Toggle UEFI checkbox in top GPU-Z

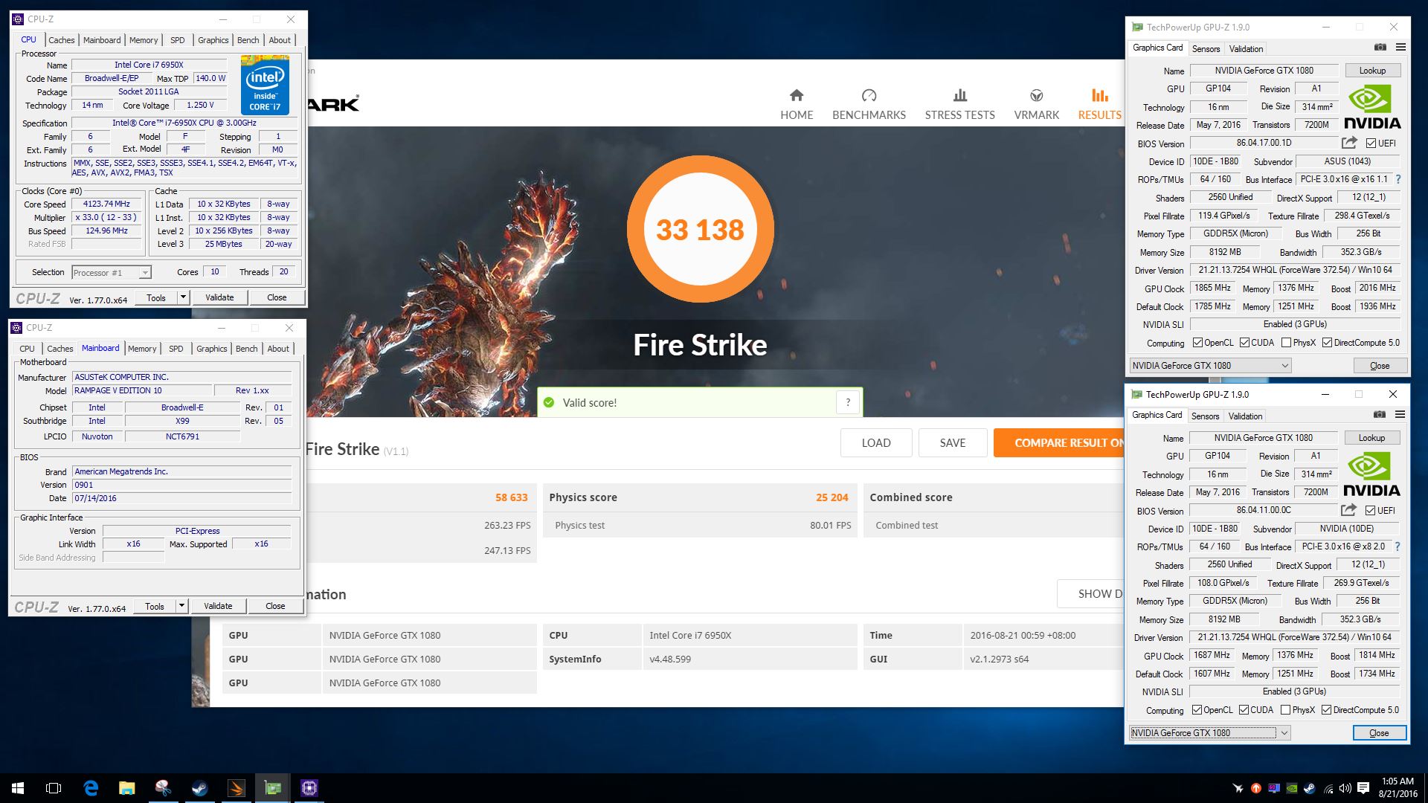click(x=1371, y=143)
